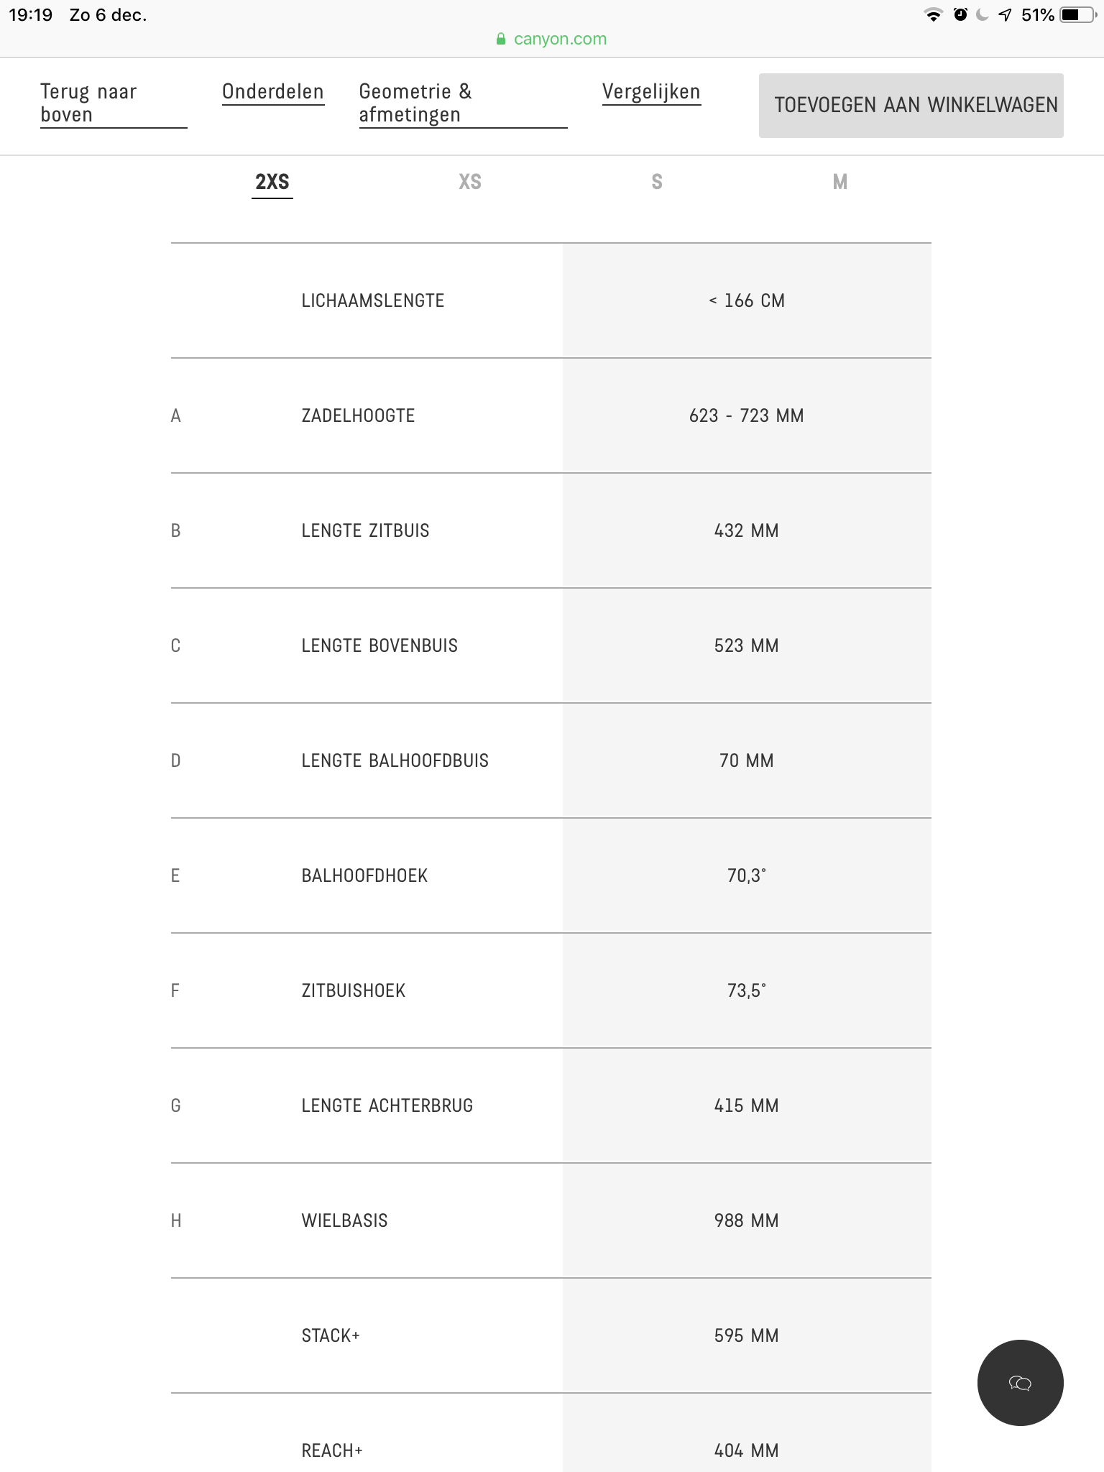Screen dimensions: 1104x1472
Task: Tap the location arrow status icon
Action: coord(1005,15)
